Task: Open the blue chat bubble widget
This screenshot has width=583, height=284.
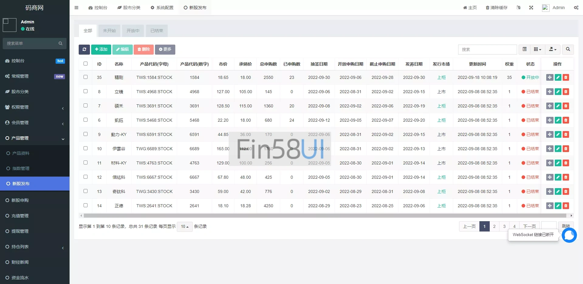Action: coord(569,235)
